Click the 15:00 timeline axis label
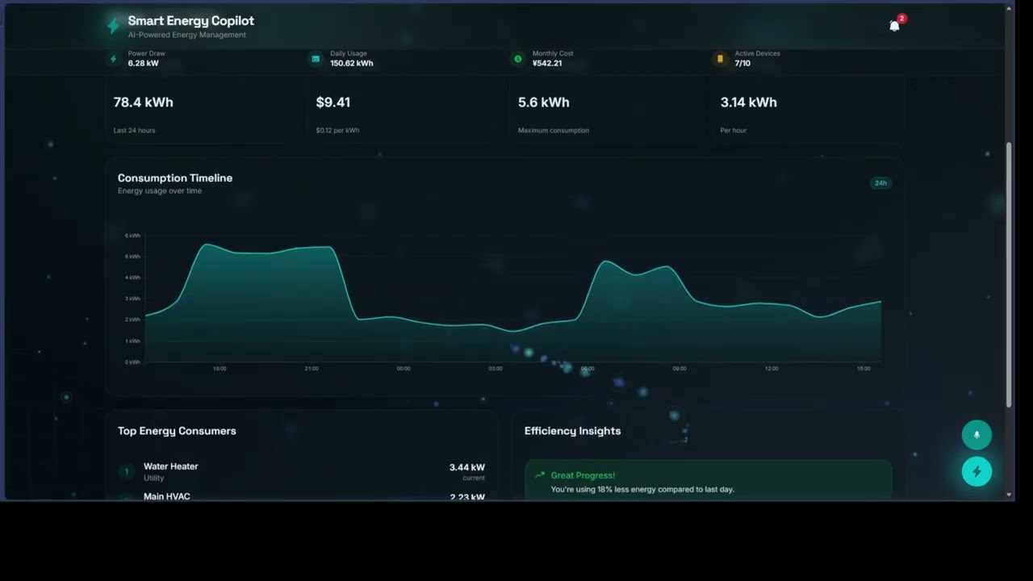The image size is (1033, 581). point(864,369)
